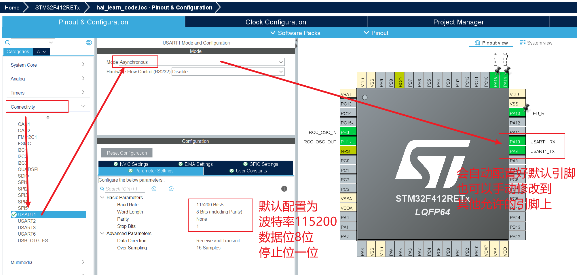Image resolution: width=577 pixels, height=275 pixels.
Task: Open the Software Packs menu
Action: (x=295, y=33)
